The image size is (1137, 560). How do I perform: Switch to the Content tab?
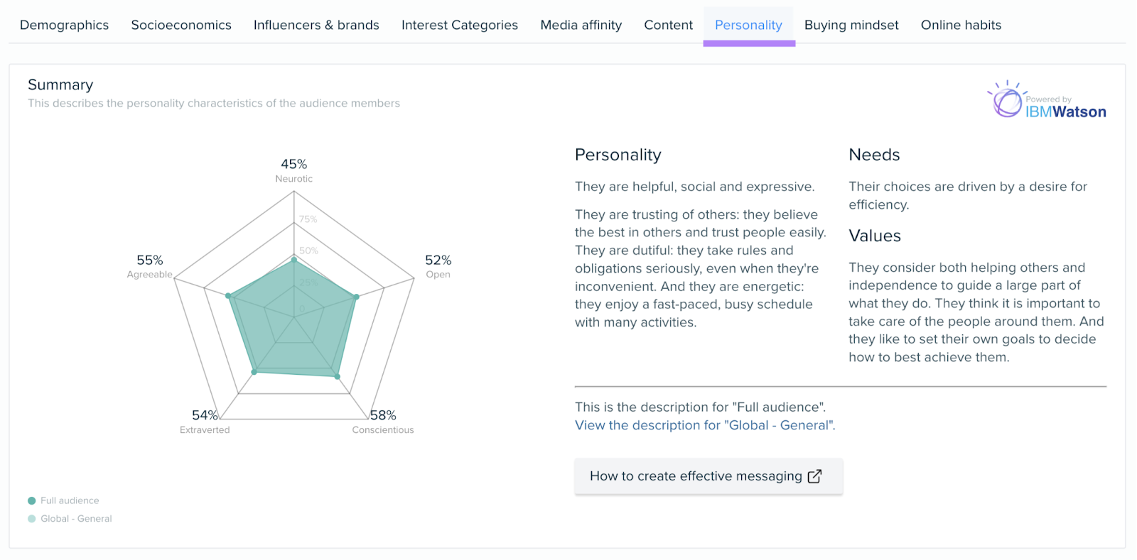(667, 25)
